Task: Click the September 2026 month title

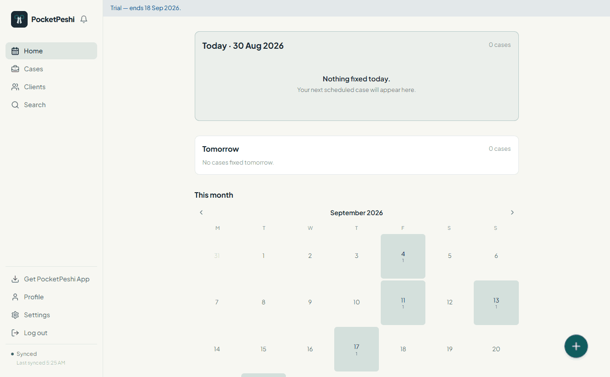Action: (x=356, y=213)
